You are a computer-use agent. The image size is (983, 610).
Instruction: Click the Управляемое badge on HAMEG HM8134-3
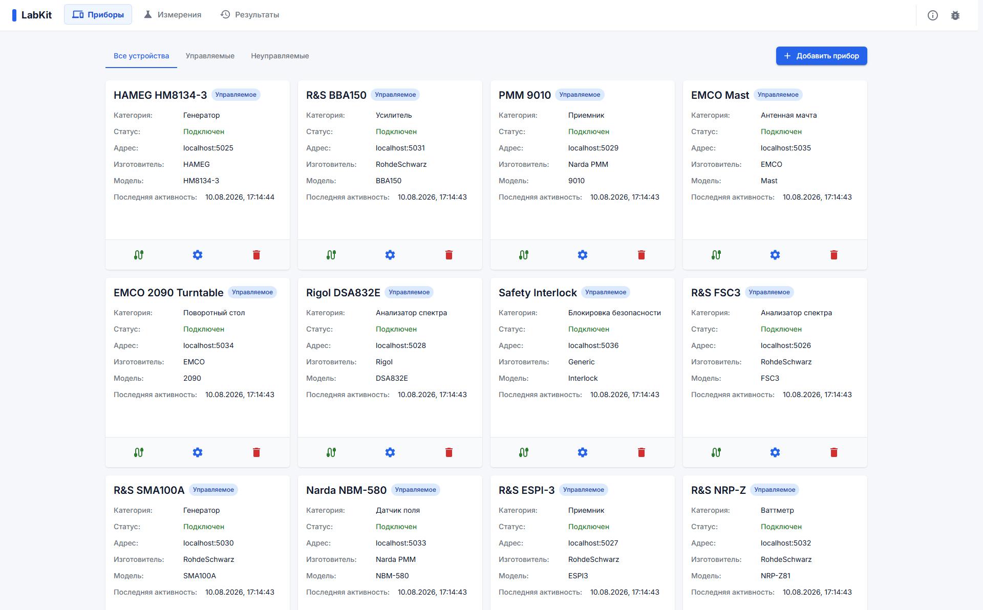click(x=236, y=95)
